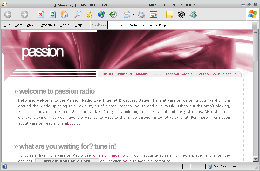The image size is (260, 171).
Task: Follow the [TUNE IN!] navigation link
Action: 124,74
